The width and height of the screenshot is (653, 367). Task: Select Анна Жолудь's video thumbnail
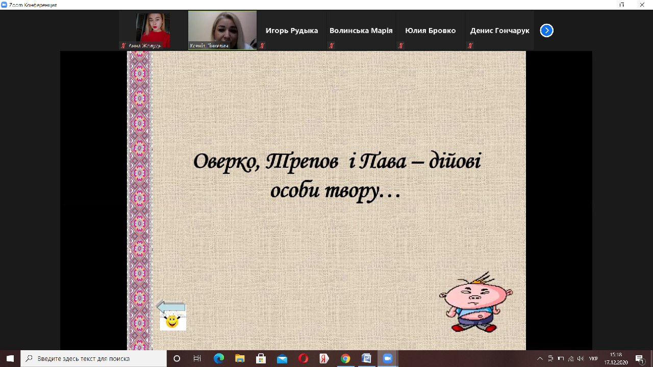coord(153,31)
